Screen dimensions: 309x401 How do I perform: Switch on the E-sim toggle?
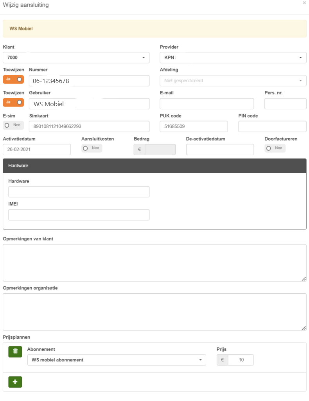tap(13, 125)
